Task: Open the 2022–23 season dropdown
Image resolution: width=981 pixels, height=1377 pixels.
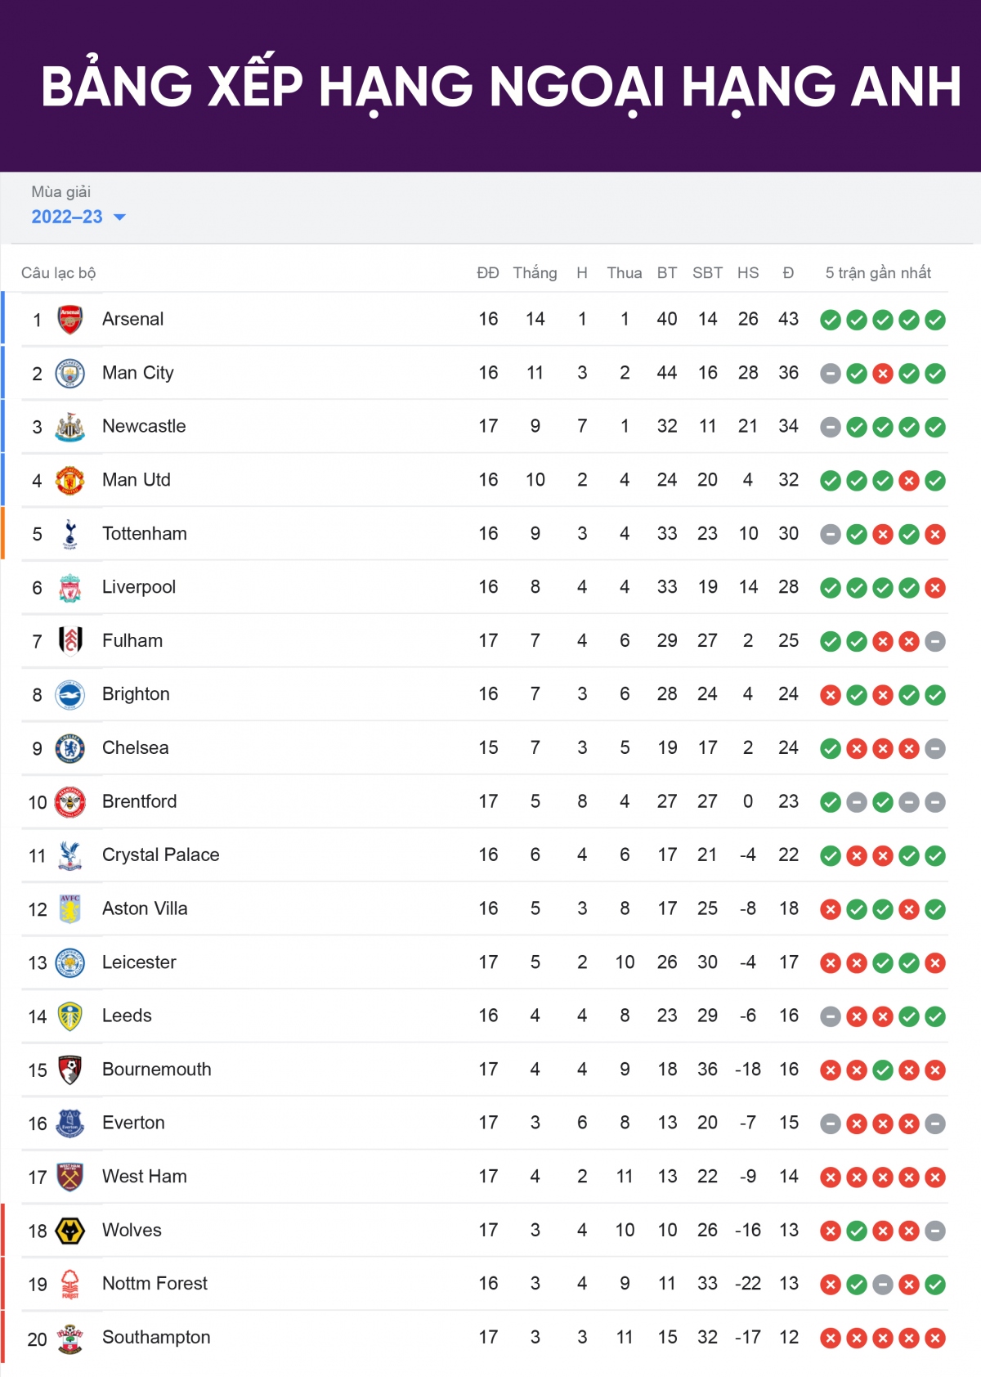Action: point(67,217)
